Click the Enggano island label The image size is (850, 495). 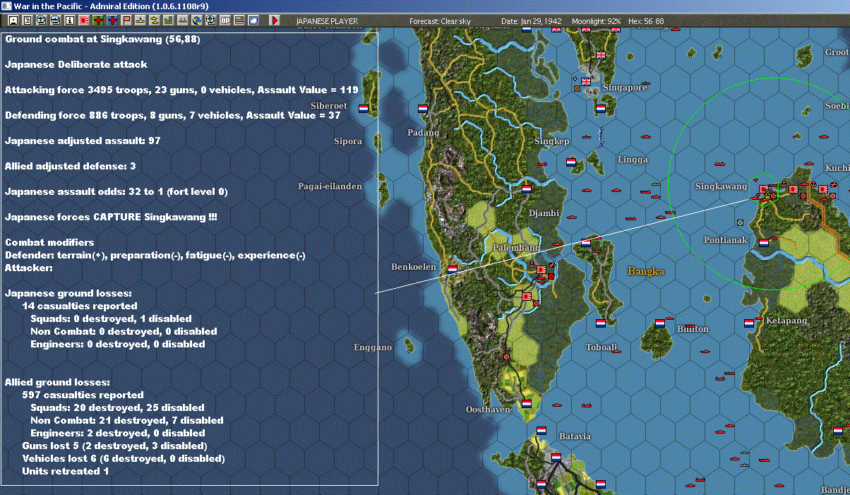pyautogui.click(x=373, y=347)
